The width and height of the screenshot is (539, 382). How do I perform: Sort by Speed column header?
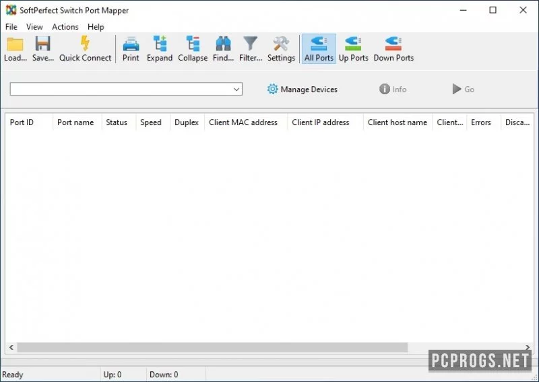(x=153, y=122)
